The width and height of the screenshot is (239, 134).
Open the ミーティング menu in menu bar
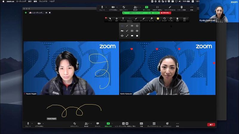[21, 1]
